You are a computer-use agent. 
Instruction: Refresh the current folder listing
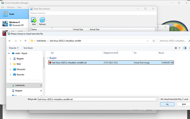click(154, 41)
